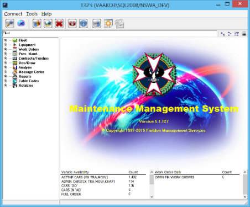Click the user with clock toolbar icon
The image size is (250, 207).
pyautogui.click(x=97, y=23)
